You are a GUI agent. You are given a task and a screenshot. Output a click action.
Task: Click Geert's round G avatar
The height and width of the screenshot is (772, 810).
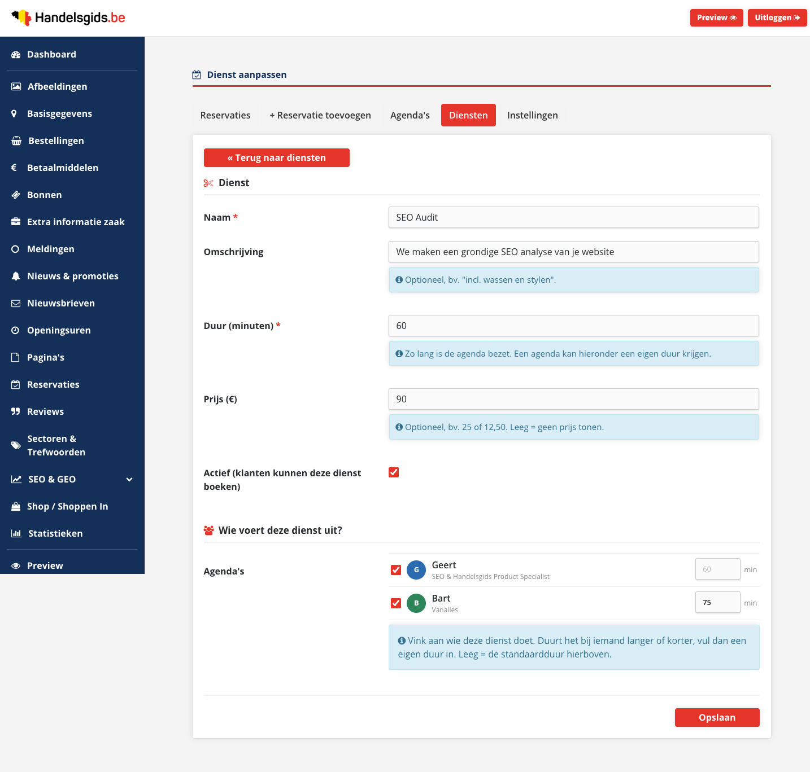pyautogui.click(x=416, y=570)
